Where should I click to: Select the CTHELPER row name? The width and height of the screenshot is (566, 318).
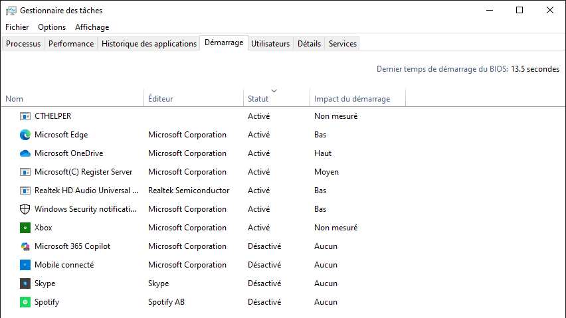pyautogui.click(x=52, y=116)
